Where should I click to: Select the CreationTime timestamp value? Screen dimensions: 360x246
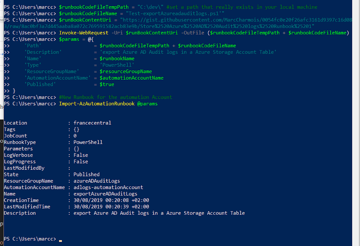111,200
